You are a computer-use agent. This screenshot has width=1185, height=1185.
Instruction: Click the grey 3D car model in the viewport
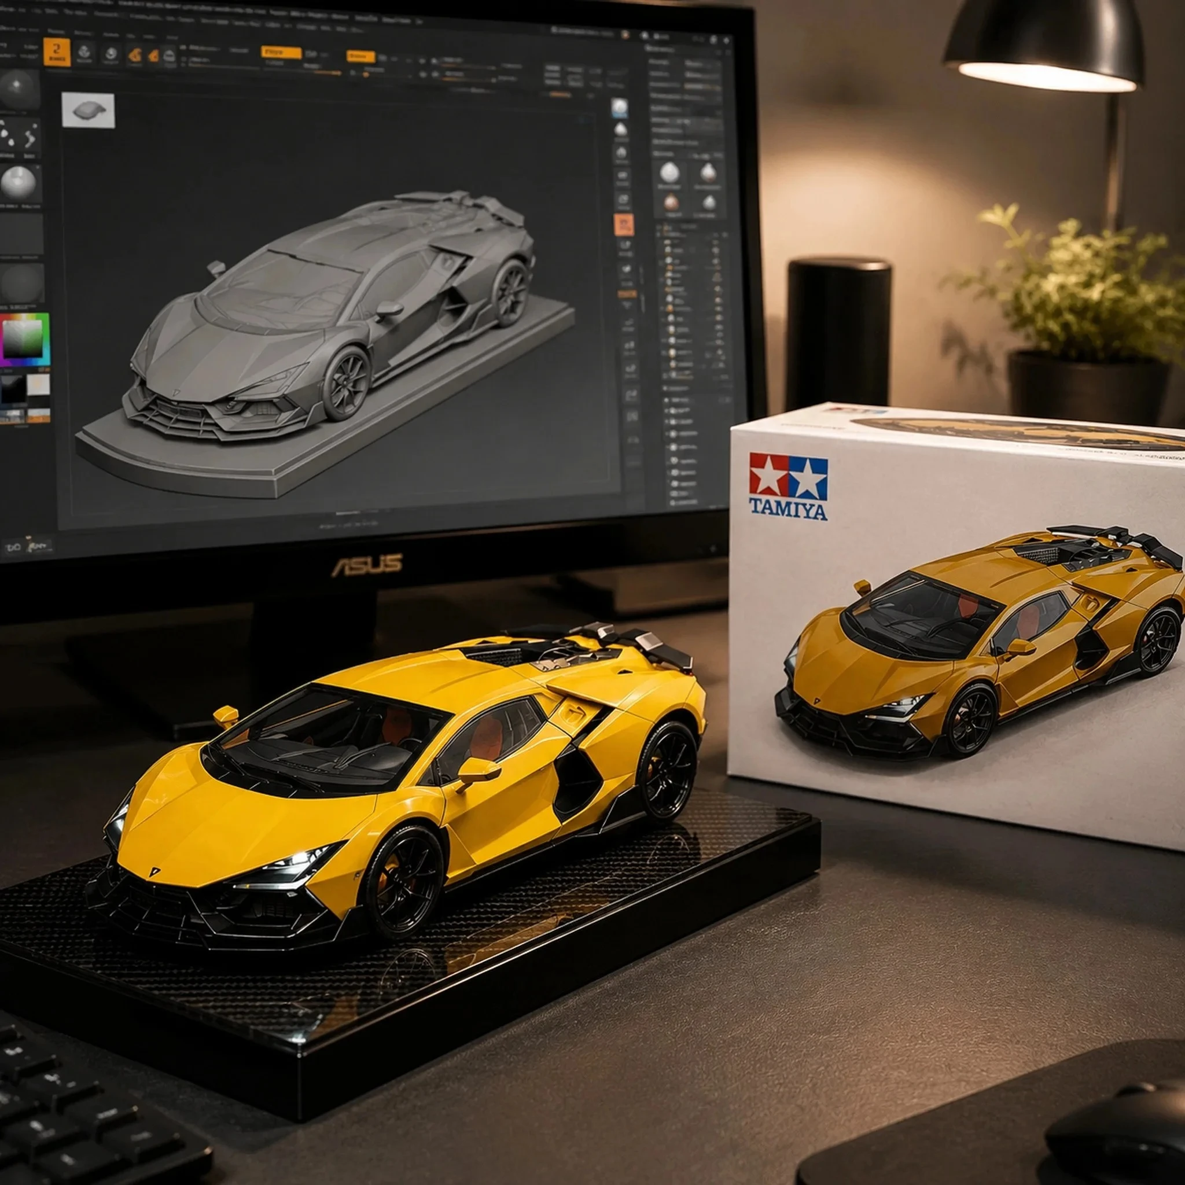[x=331, y=316]
